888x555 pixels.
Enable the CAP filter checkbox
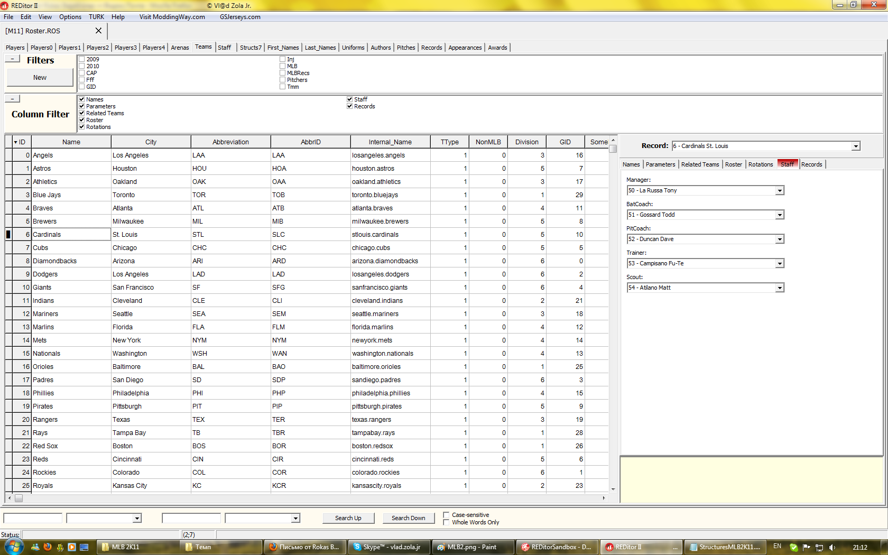pos(82,73)
